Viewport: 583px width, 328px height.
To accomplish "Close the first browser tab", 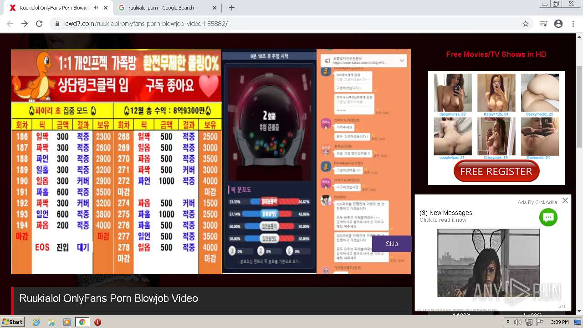I will pos(106,8).
